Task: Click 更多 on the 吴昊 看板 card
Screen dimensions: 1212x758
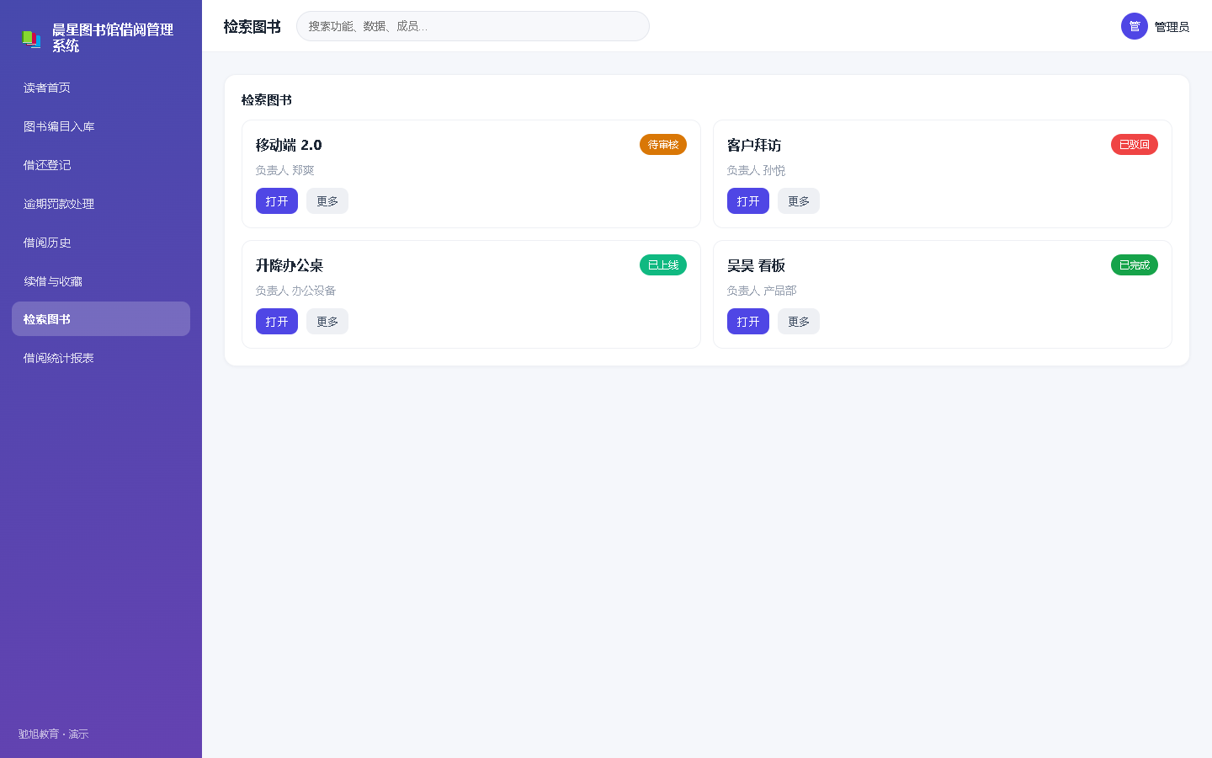Action: pos(799,322)
